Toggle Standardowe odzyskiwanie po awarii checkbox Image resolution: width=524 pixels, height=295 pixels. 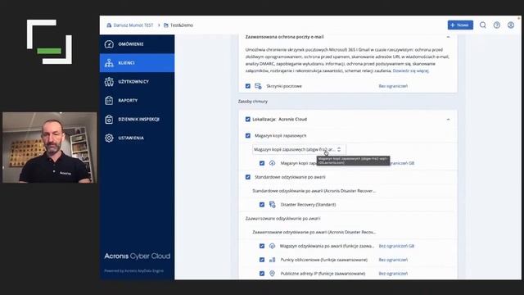(x=247, y=177)
